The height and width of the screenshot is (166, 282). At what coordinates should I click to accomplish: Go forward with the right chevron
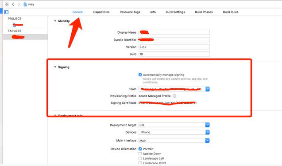click(x=19, y=4)
